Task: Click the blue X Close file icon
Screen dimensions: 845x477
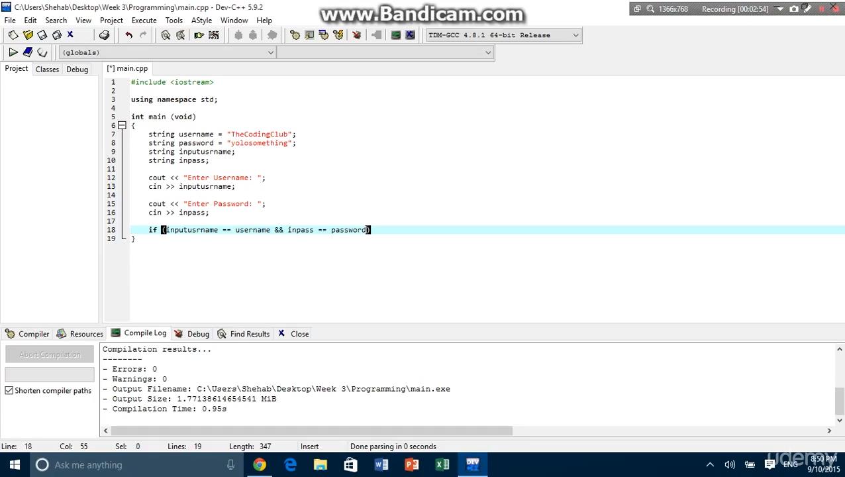Action: (x=70, y=35)
